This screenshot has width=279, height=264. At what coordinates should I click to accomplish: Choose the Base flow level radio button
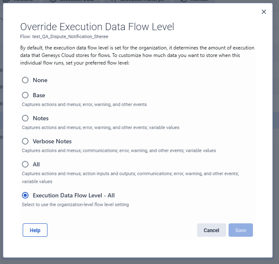pyautogui.click(x=25, y=95)
